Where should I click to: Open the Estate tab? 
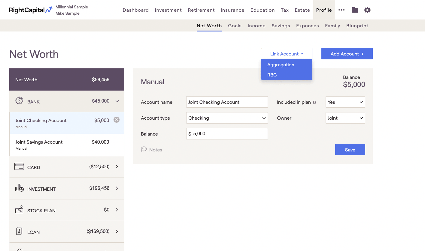(302, 10)
